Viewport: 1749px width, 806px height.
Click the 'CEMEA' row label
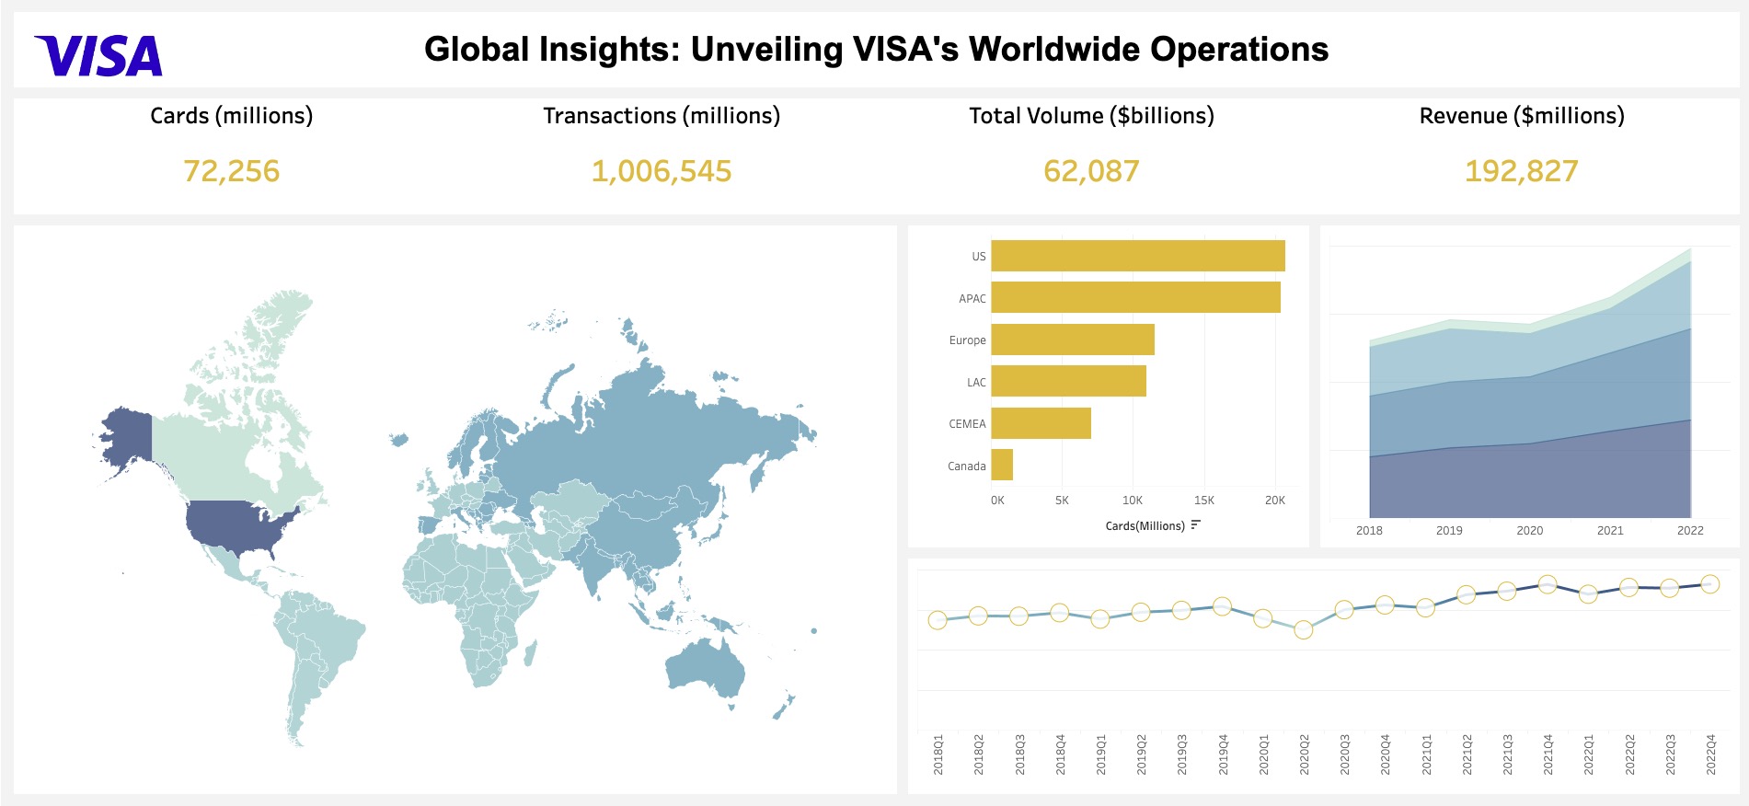pyautogui.click(x=967, y=424)
